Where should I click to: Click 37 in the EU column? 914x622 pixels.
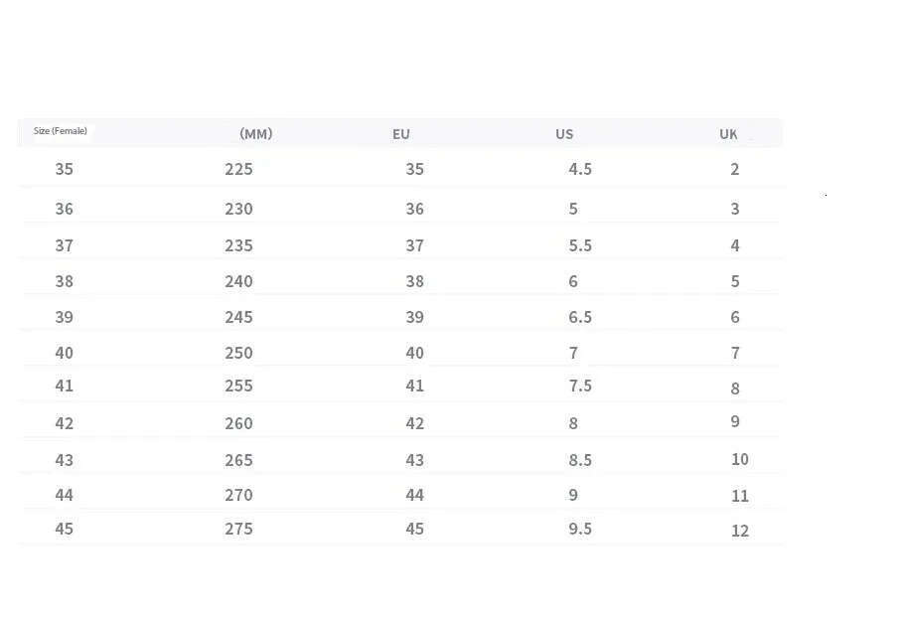pyautogui.click(x=414, y=246)
